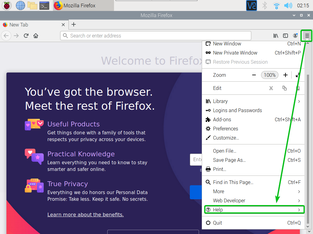Screen dimensions: 313x234
Task: Go to the Firefox home page
Action: 36,36
